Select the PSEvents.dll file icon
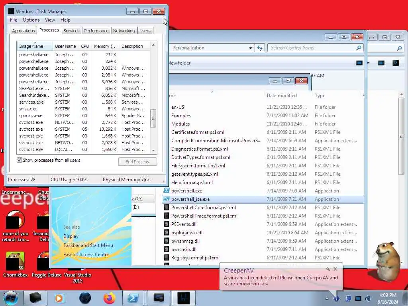Viewport: 408px width, 306px height. tap(167, 224)
